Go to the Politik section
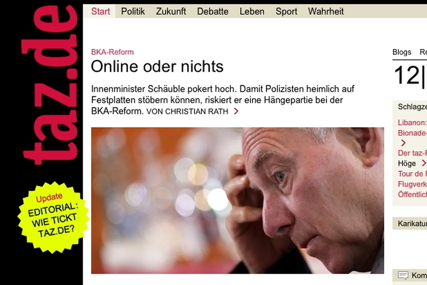Image resolution: width=427 pixels, height=285 pixels. [133, 11]
